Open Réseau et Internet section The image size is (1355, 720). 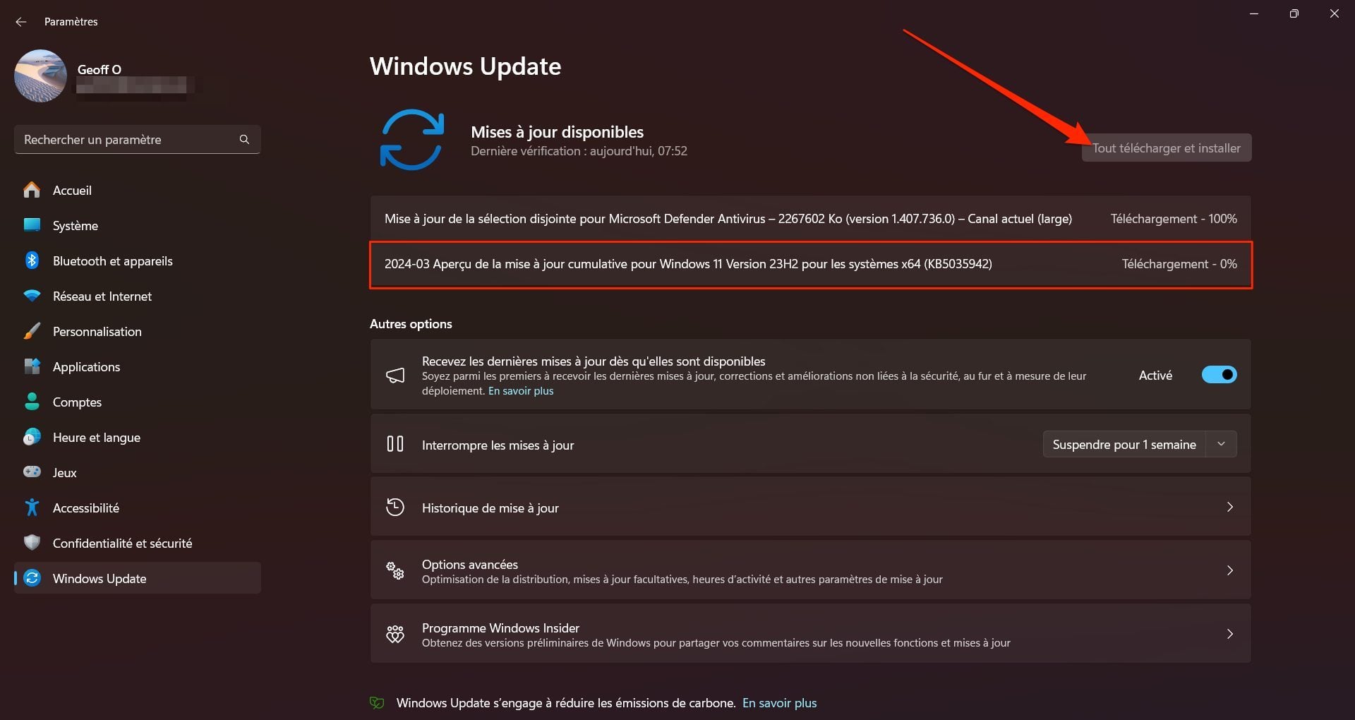pyautogui.click(x=102, y=296)
